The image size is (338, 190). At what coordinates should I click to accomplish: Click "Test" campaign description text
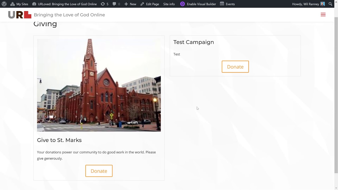(x=177, y=54)
